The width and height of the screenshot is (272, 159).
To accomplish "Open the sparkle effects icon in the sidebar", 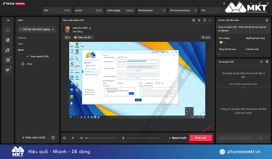I will (x=8, y=30).
